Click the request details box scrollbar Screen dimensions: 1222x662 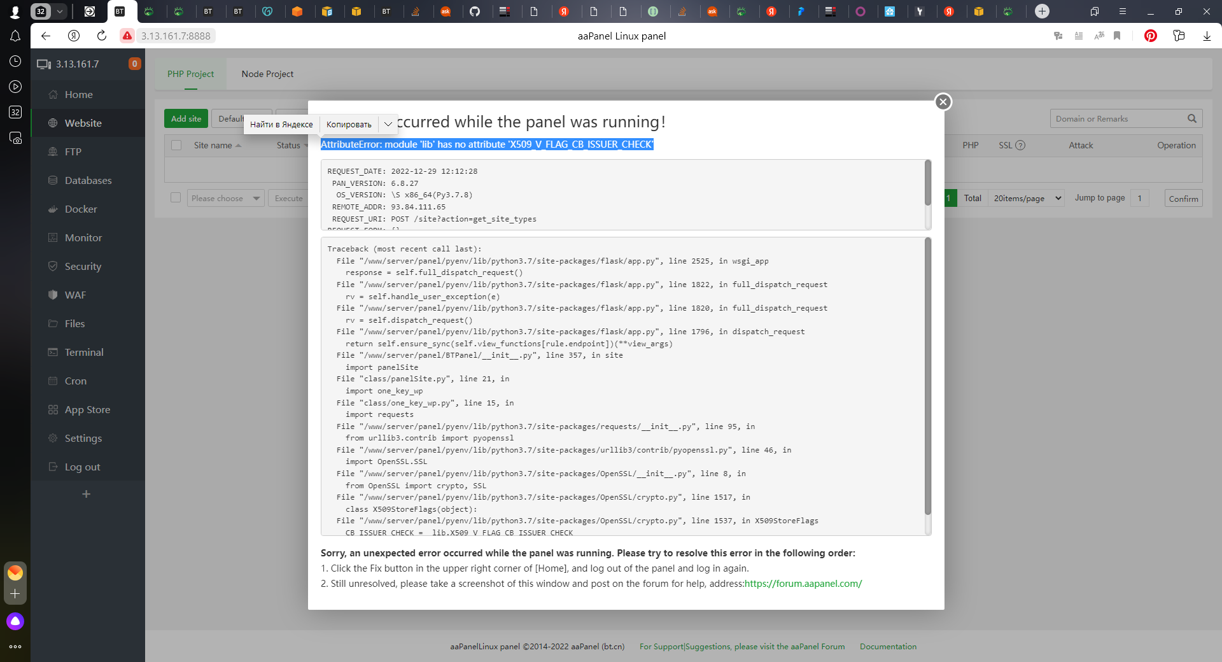(x=928, y=183)
